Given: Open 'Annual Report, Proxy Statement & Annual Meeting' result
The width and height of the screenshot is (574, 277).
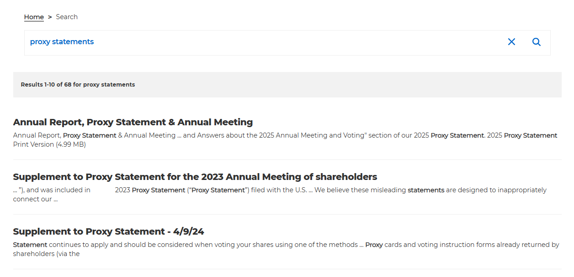Looking at the screenshot, I should click(133, 122).
